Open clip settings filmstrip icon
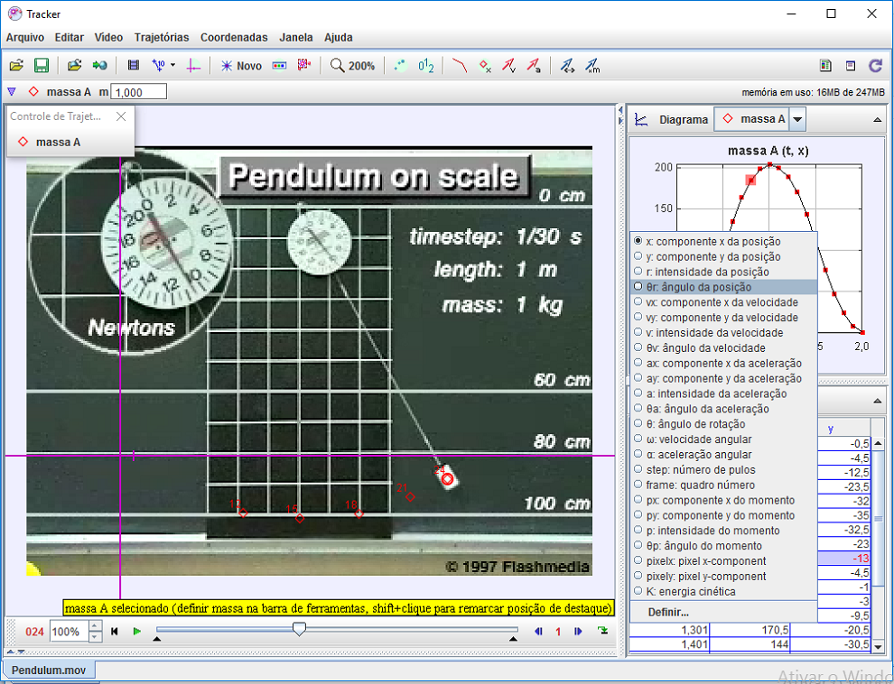This screenshot has width=894, height=684. click(x=134, y=66)
